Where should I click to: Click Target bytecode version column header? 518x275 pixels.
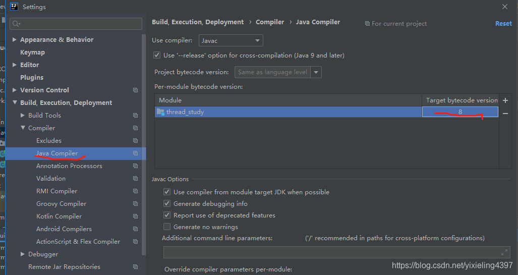pos(460,100)
